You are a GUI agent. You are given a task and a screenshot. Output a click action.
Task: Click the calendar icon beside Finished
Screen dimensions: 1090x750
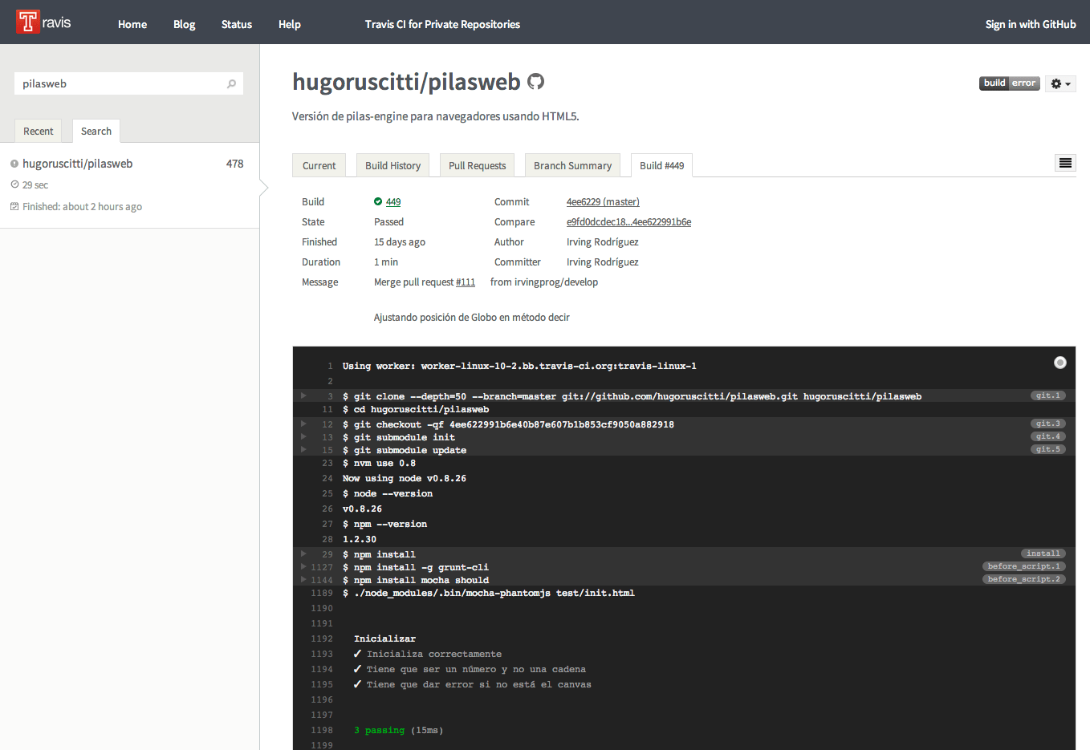[x=14, y=206]
